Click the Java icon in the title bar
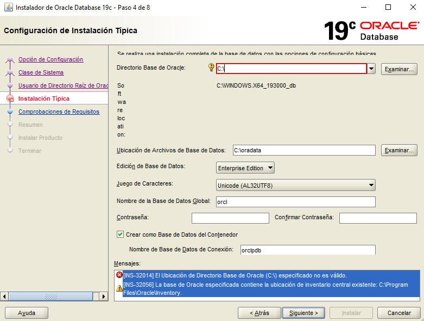 (8, 8)
